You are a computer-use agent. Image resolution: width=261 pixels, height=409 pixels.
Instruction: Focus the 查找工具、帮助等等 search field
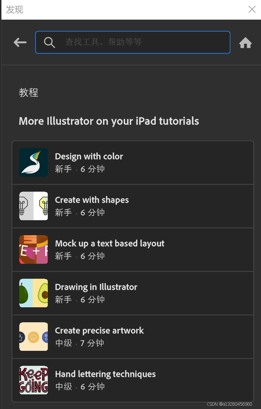click(x=133, y=42)
